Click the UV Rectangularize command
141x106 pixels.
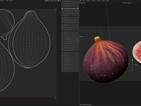click(x=70, y=41)
